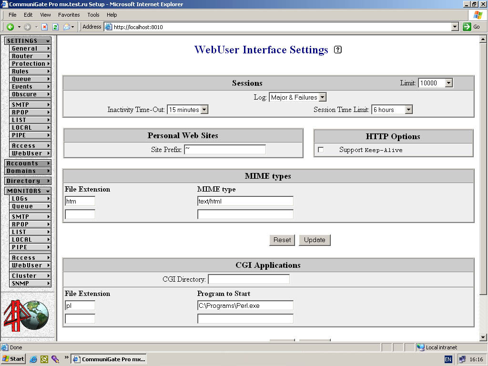The height and width of the screenshot is (366, 488).
Task: Click the page icon in the address bar
Action: pos(109,27)
